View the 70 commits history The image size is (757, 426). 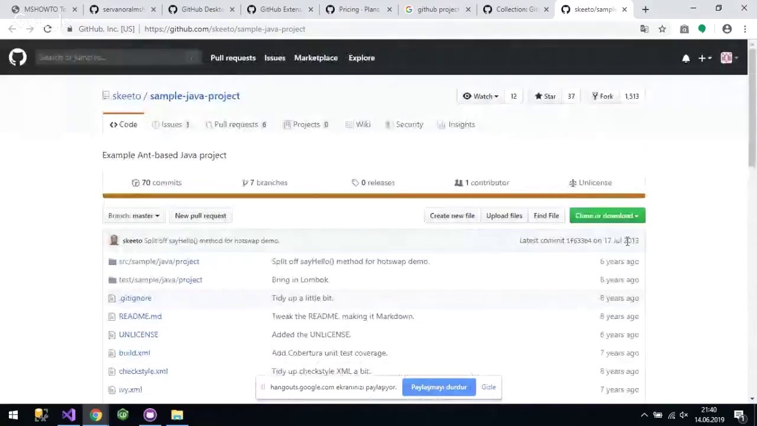click(157, 183)
